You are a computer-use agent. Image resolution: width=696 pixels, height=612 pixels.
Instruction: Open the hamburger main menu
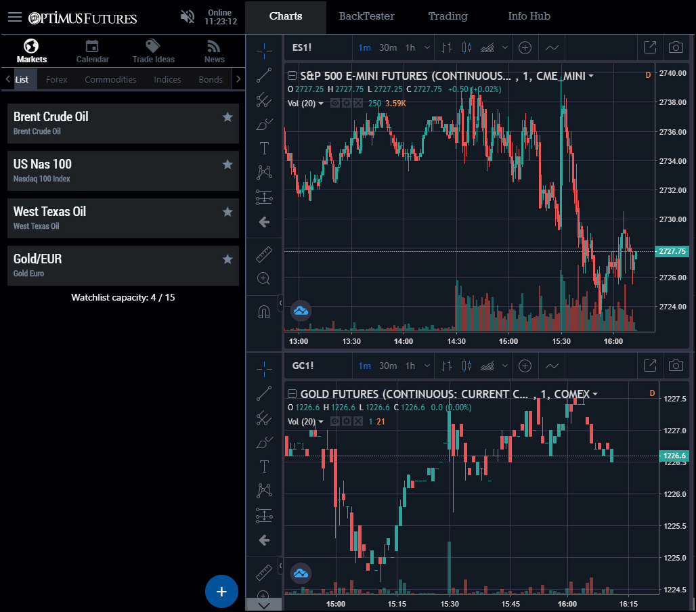15,18
